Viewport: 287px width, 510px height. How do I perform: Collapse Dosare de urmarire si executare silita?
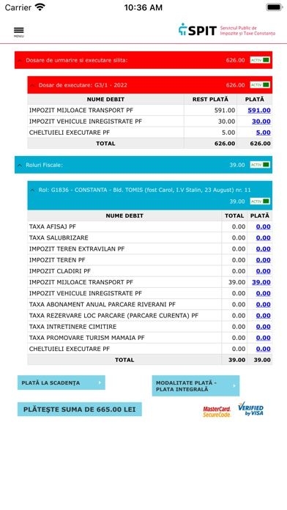pyautogui.click(x=20, y=60)
